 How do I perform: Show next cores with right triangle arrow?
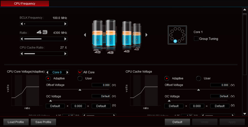pos(147,35)
